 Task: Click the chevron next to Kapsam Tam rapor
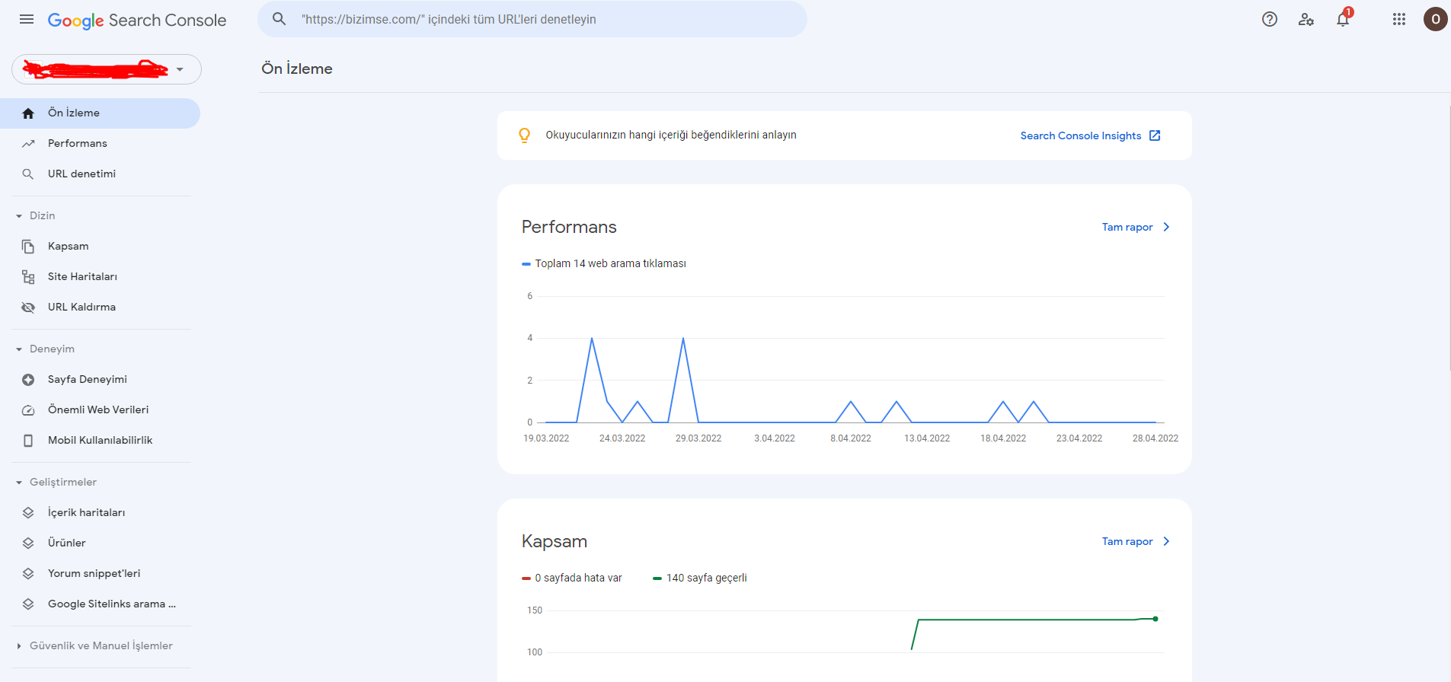[x=1166, y=541]
